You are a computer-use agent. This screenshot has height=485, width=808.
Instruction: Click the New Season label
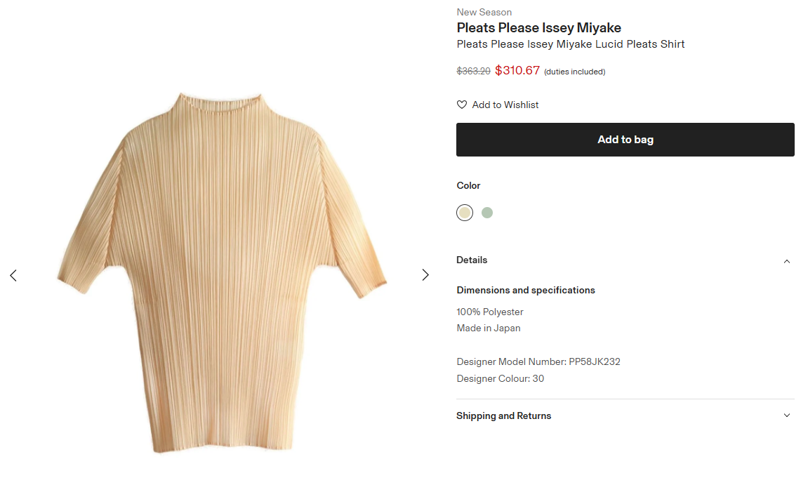pos(484,12)
